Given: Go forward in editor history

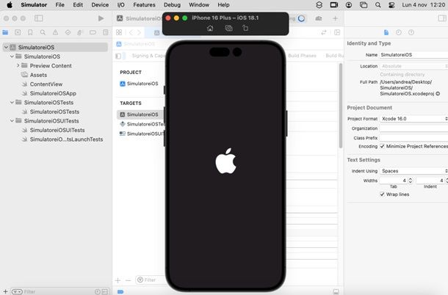Looking at the screenshot, I should 139,32.
